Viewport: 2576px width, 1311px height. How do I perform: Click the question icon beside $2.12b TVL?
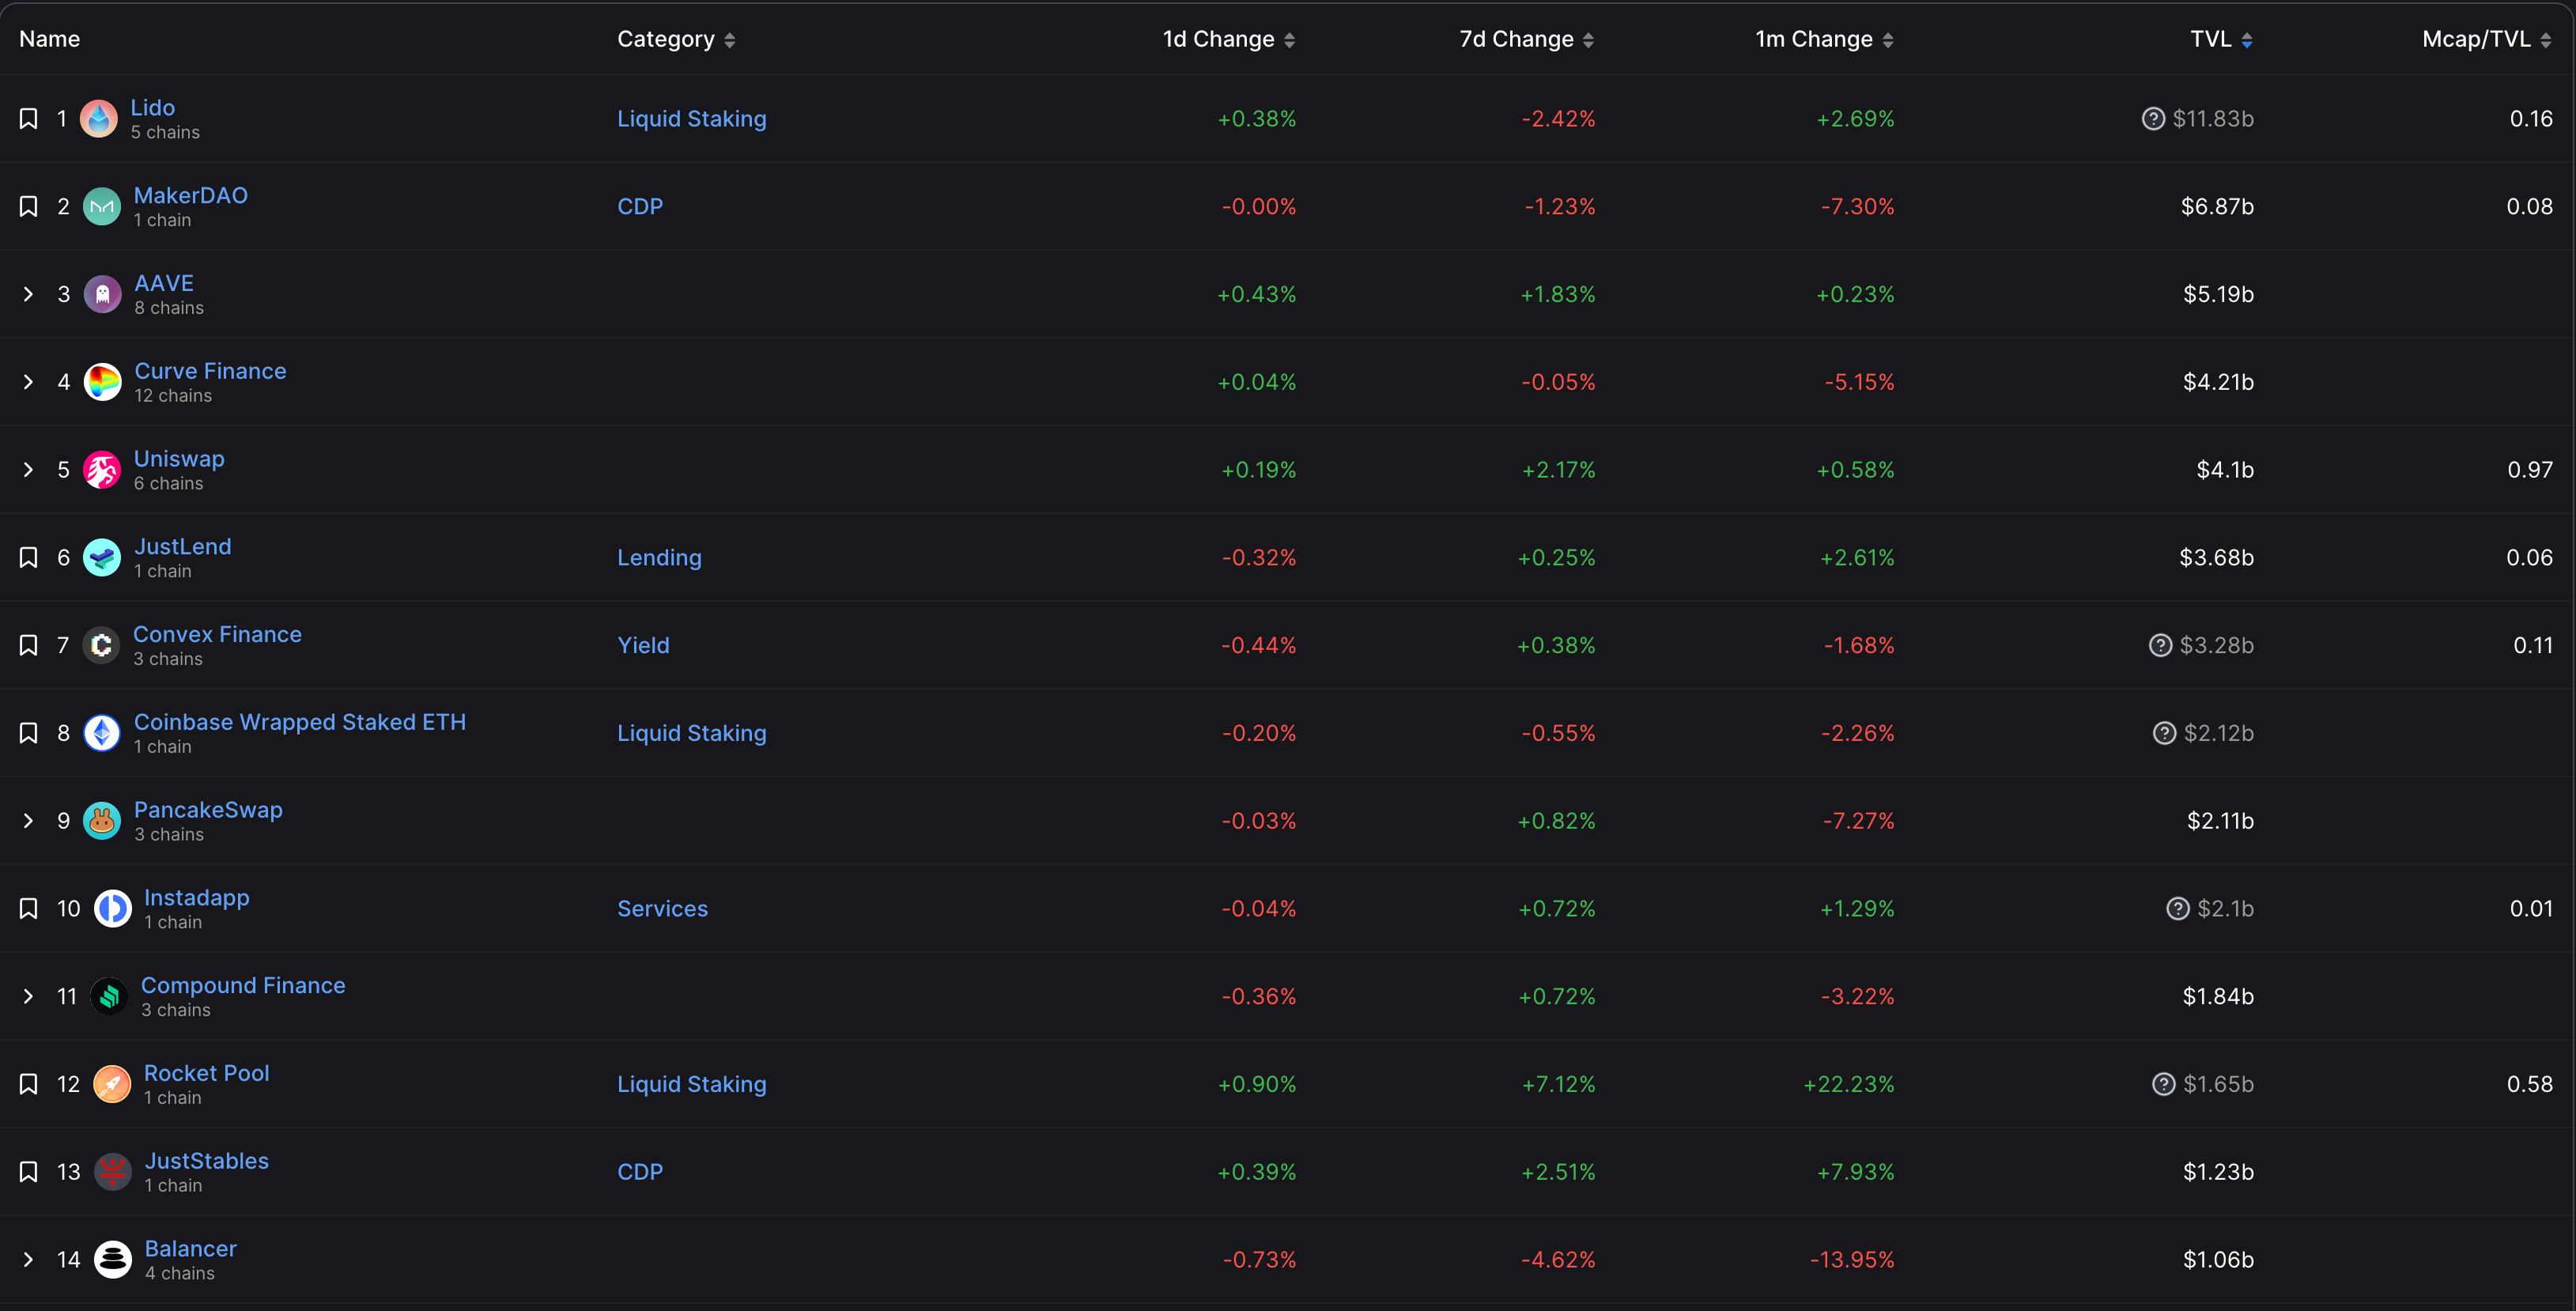[x=2164, y=733]
